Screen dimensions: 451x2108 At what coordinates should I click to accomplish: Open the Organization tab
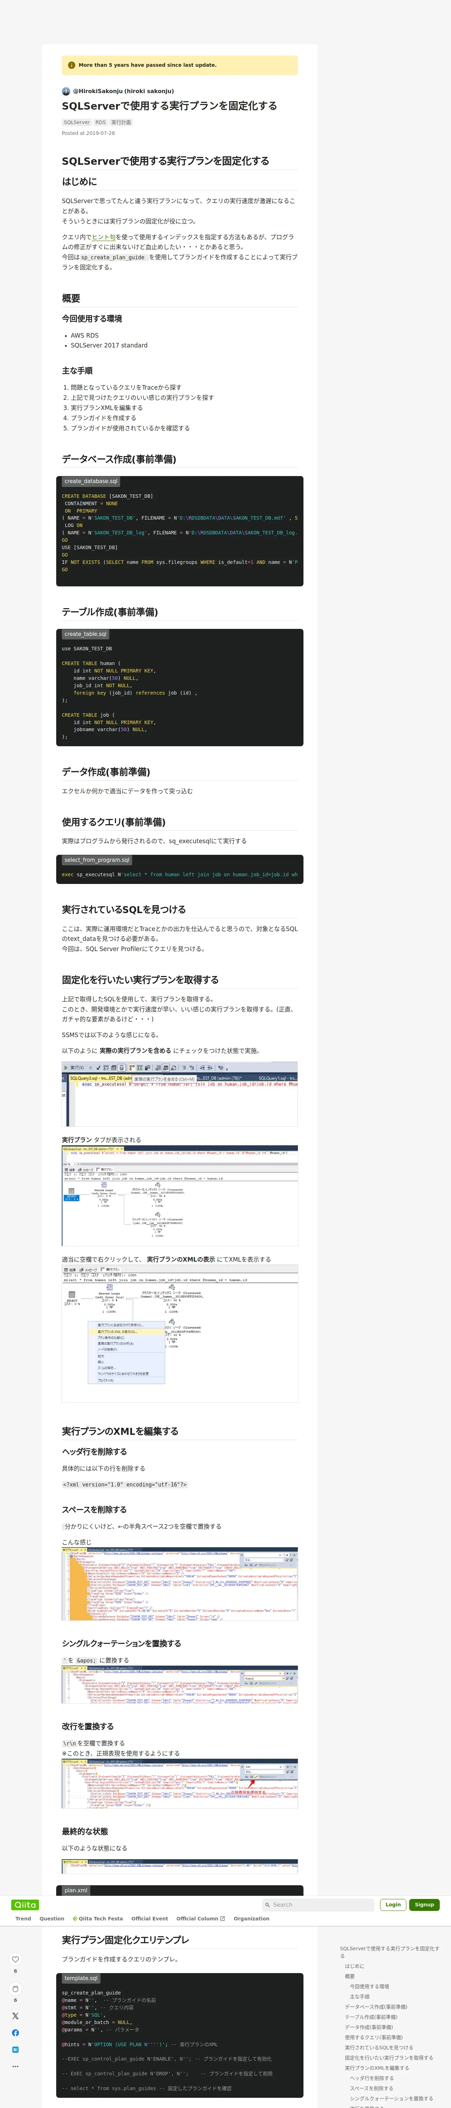251,1918
